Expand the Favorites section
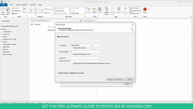193x109 pixels. tap(2, 21)
